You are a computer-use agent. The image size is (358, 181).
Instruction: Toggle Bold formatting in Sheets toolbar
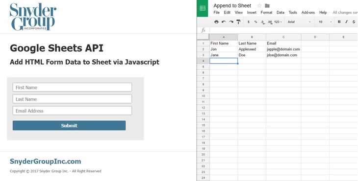(339, 22)
